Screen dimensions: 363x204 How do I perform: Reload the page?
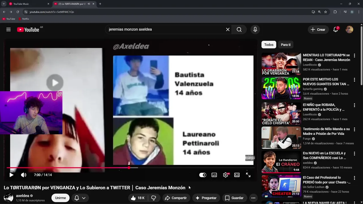point(18,12)
